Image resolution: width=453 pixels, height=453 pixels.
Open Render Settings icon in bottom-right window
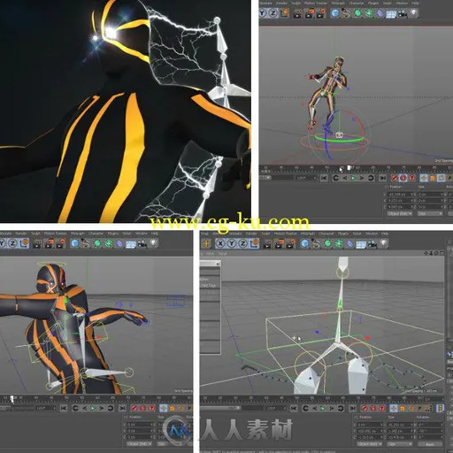pyautogui.click(x=290, y=243)
